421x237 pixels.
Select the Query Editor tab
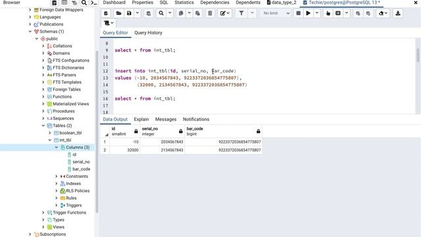click(115, 33)
